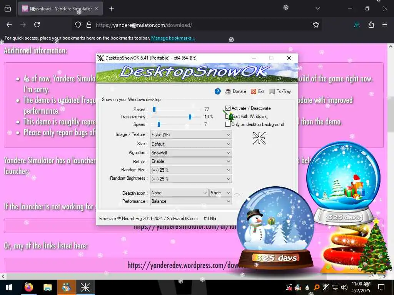Viewport: 394px width, 295px height.
Task: Open the Firefox hamburger application menu
Action: tap(385, 25)
